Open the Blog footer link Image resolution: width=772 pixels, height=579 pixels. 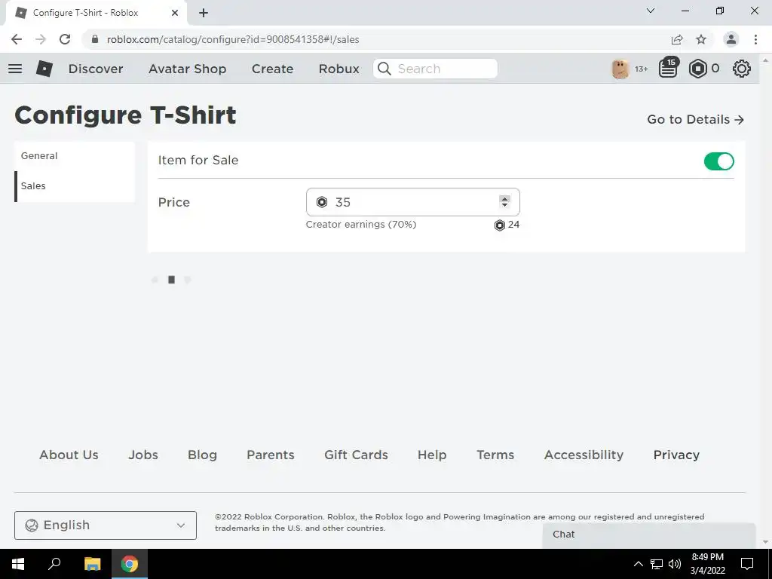[x=202, y=455]
